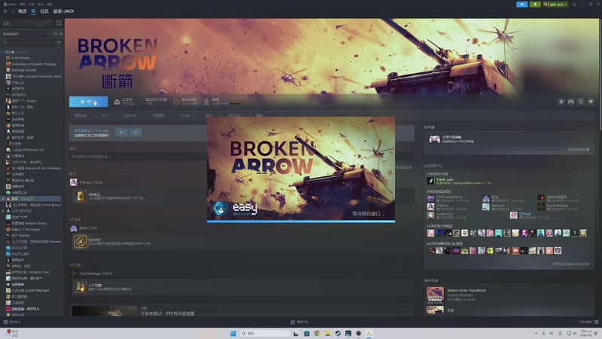Open game settings gear icon
Image resolution: width=602 pixels, height=339 pixels.
tap(561, 102)
